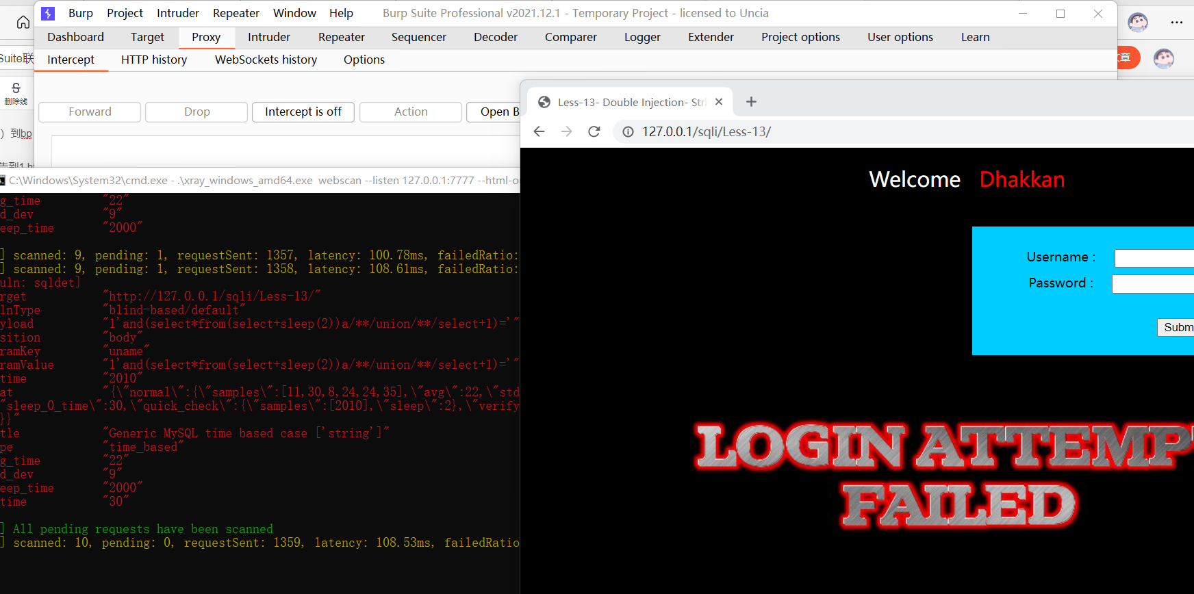
Task: Open the three-dots more menu
Action: tap(1177, 23)
